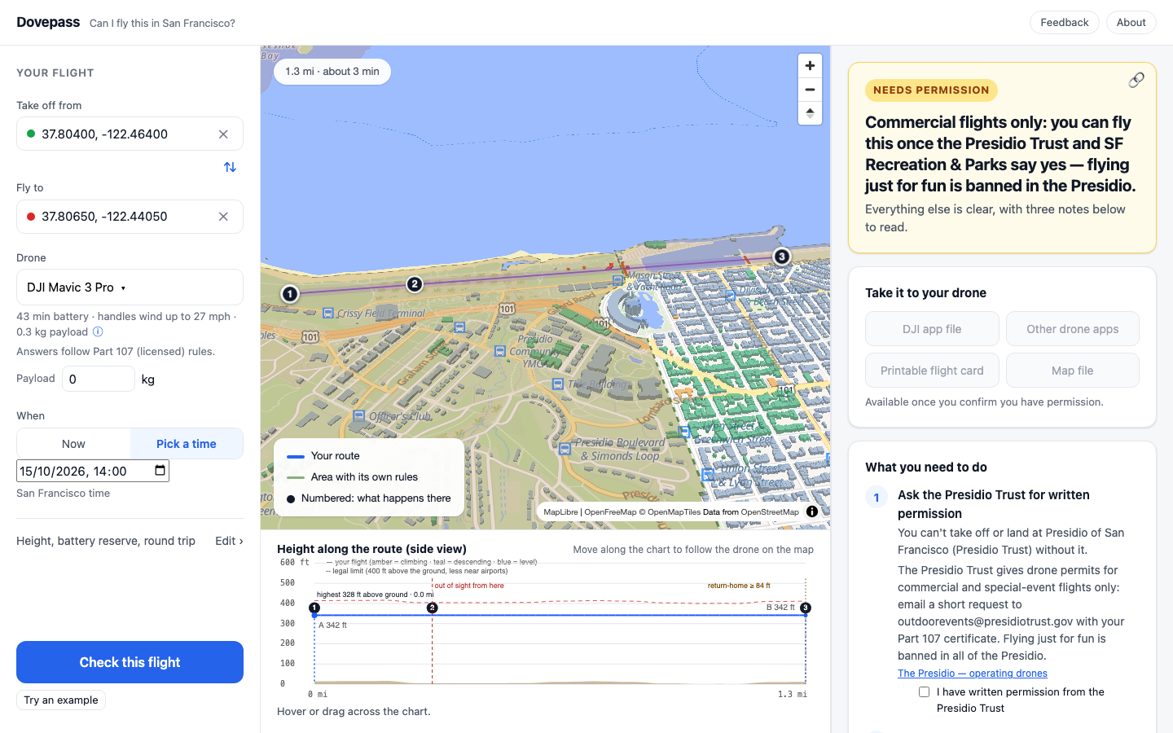The width and height of the screenshot is (1173, 733).
Task: Open the map attribution info icon
Action: click(812, 511)
